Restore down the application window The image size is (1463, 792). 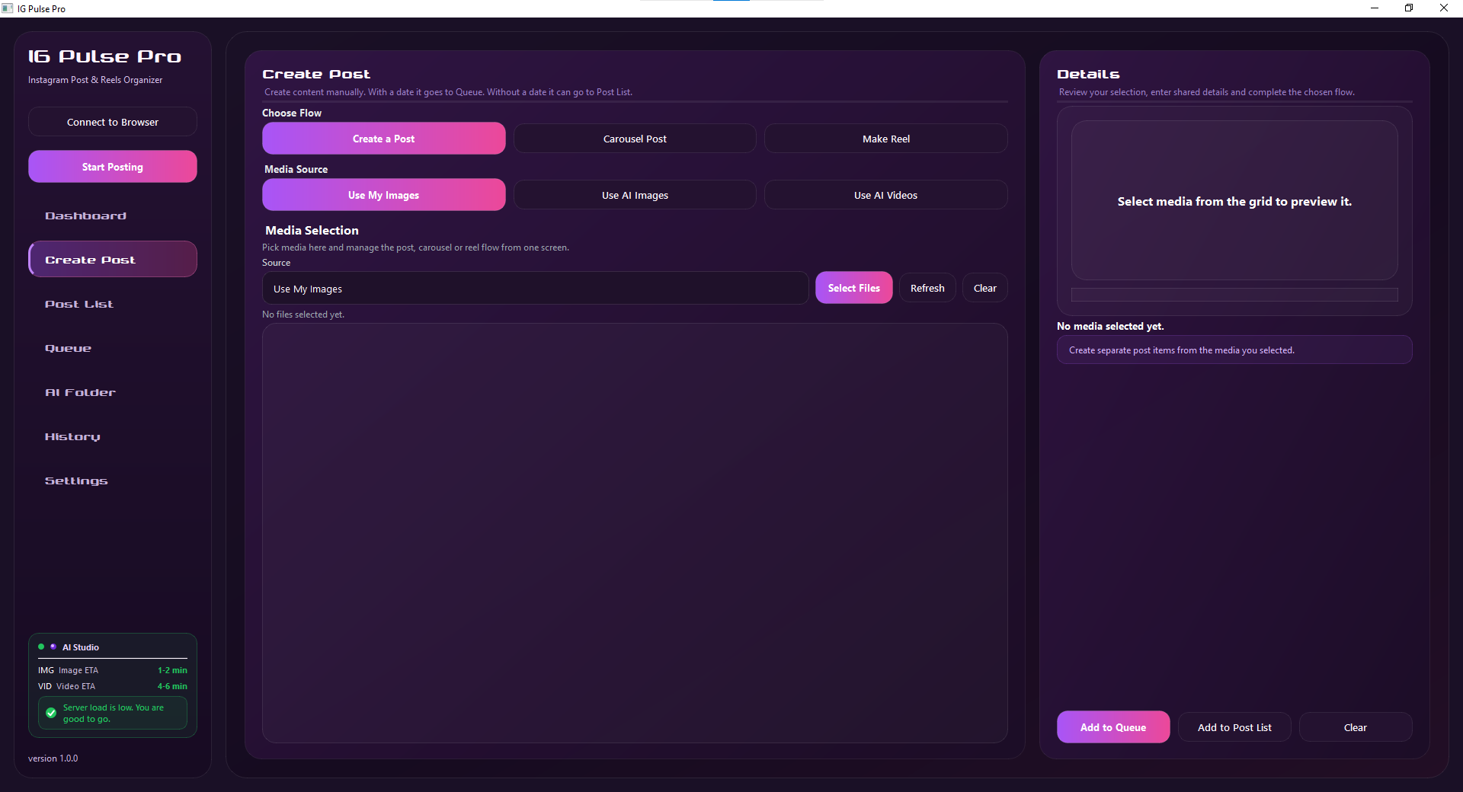pyautogui.click(x=1409, y=8)
